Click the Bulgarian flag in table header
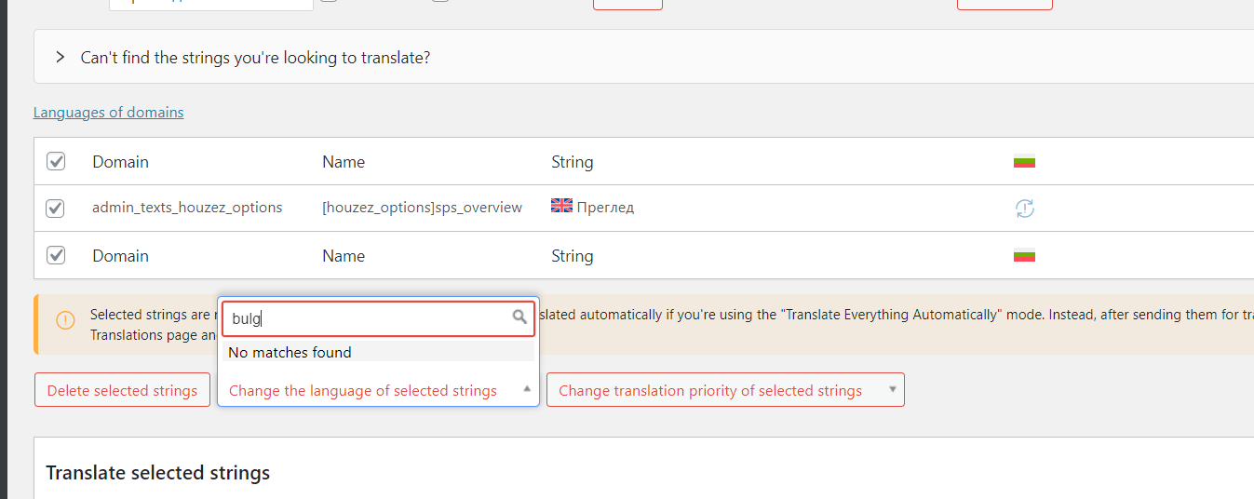Viewport: 1254px width, 499px height. pos(1024,162)
